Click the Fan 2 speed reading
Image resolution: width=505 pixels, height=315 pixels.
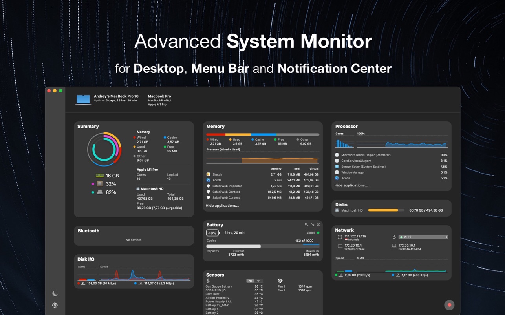pyautogui.click(x=305, y=290)
